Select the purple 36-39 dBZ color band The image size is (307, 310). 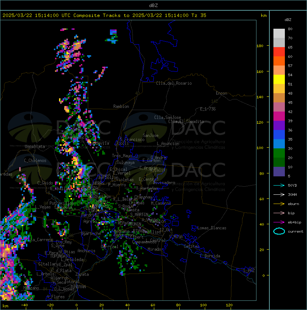pyautogui.click(x=279, y=125)
